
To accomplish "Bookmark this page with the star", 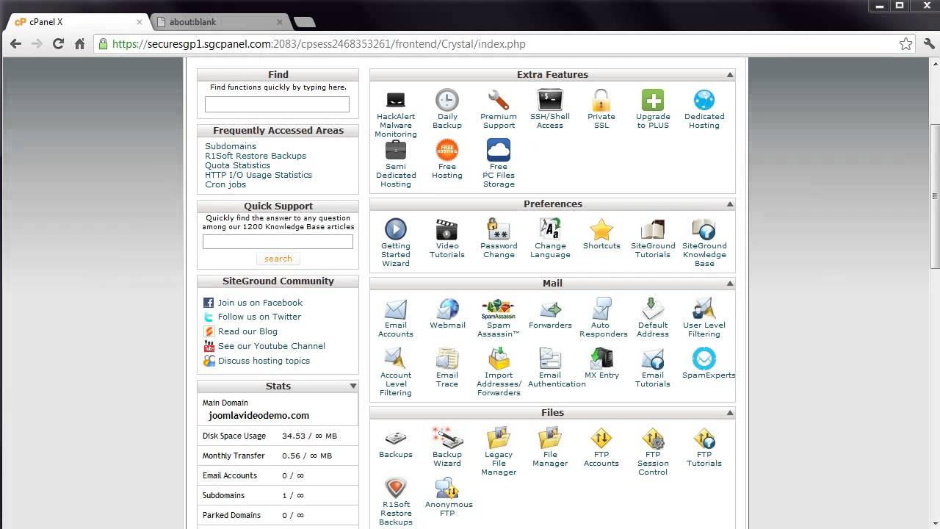I will click(x=906, y=44).
